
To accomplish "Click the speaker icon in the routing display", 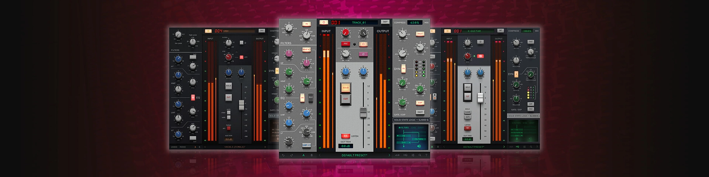I will pyautogui.click(x=419, y=146).
